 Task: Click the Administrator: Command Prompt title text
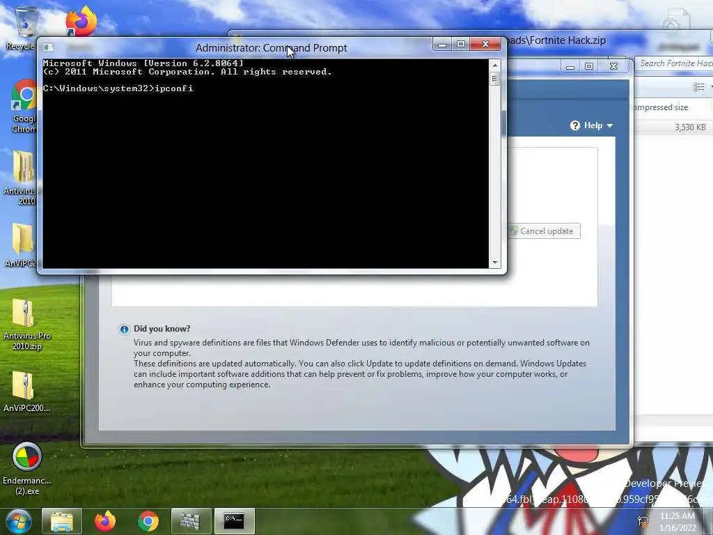[x=271, y=48]
